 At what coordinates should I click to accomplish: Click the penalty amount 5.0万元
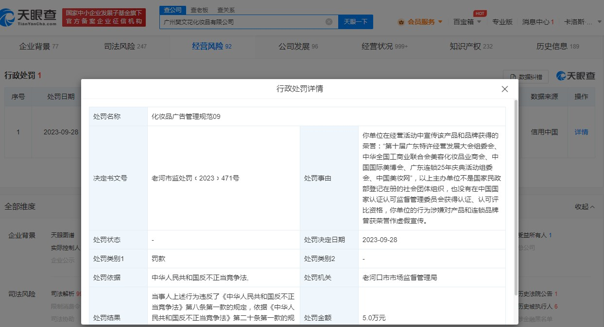coord(374,318)
